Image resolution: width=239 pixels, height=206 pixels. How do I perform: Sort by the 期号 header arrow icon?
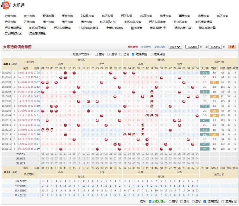(x=9, y=64)
